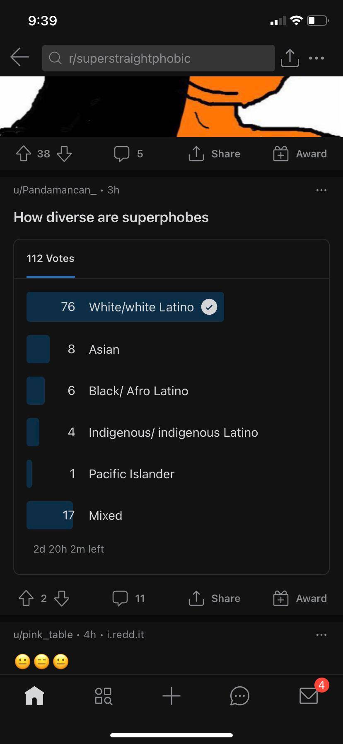Open the Reddit chat icon
This screenshot has height=744, width=343.
click(240, 696)
